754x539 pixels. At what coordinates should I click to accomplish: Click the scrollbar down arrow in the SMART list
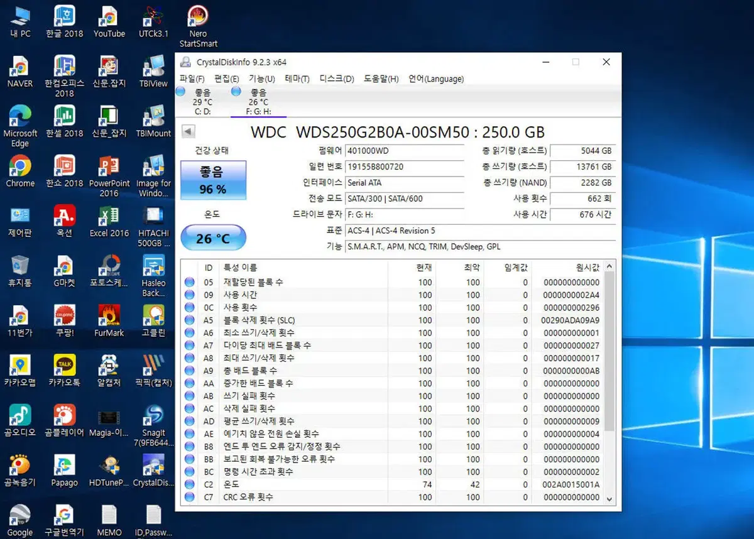click(610, 498)
